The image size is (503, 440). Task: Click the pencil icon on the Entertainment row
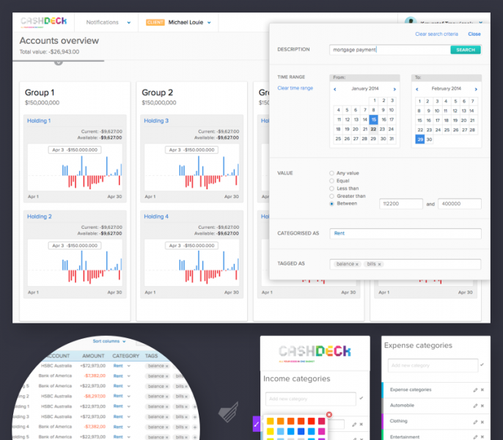[475, 437]
